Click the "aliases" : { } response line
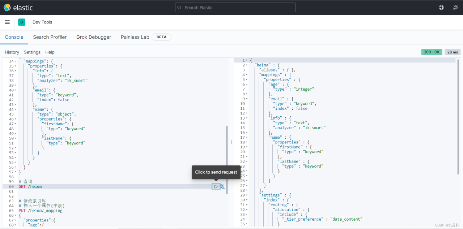This screenshot has height=229, width=463. [x=277, y=70]
